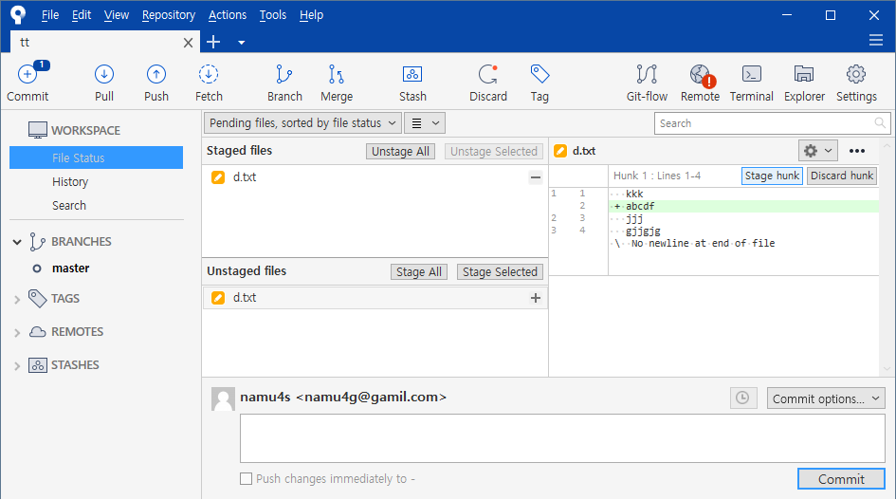Click the Stage All button
Screen dimensions: 896x500
[x=419, y=272]
